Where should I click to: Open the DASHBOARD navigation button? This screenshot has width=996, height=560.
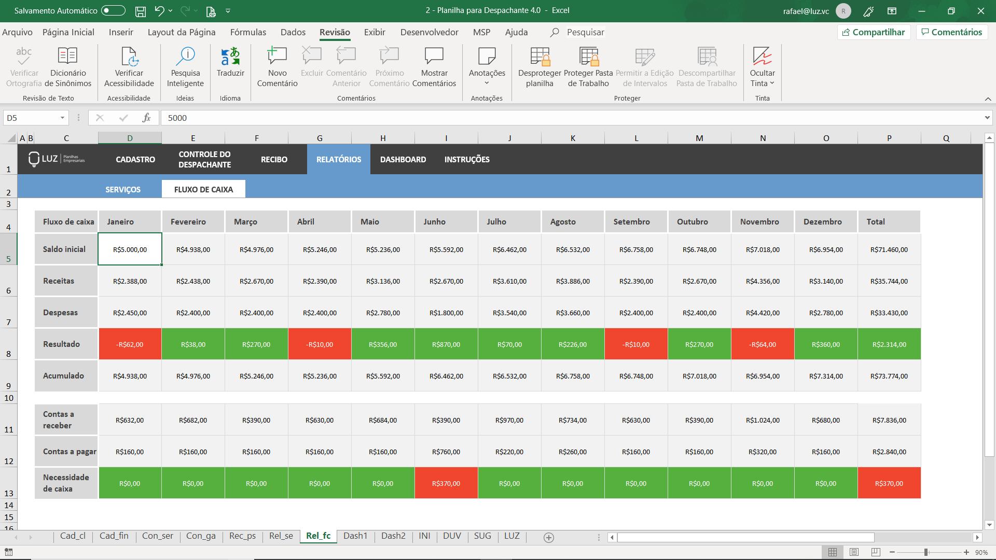pyautogui.click(x=403, y=160)
